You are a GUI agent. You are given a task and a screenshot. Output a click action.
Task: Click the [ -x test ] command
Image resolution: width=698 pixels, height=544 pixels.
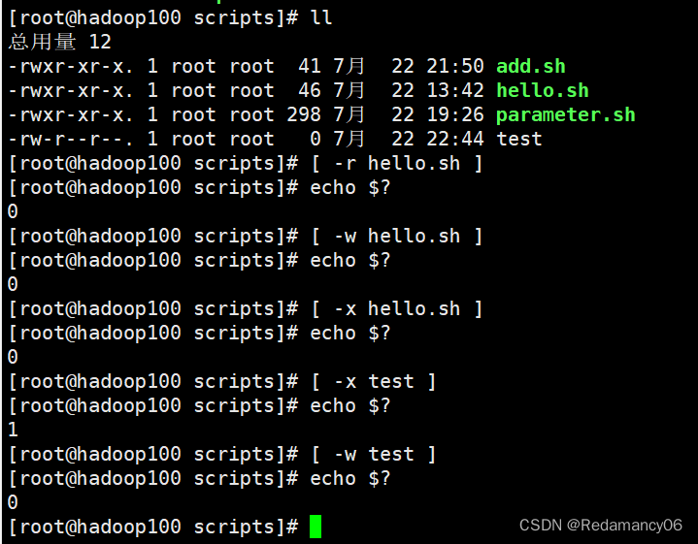point(373,381)
